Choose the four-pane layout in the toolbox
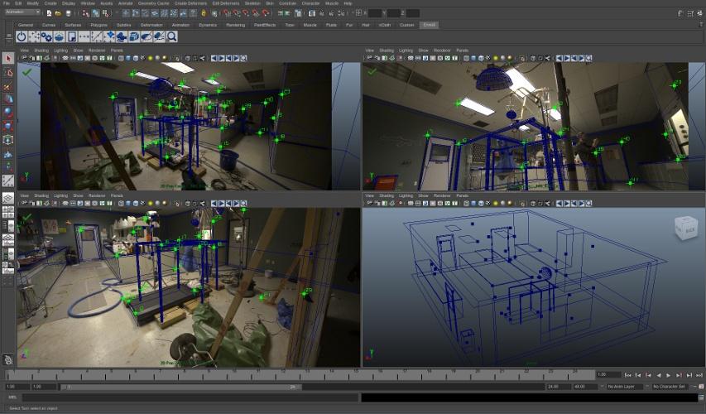This screenshot has height=414, width=706. point(8,211)
